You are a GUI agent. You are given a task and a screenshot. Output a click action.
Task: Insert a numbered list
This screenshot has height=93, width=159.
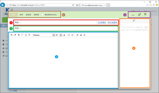click(69, 35)
